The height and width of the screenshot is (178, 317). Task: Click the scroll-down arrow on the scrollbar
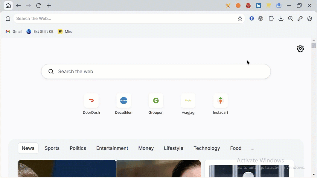click(x=313, y=174)
